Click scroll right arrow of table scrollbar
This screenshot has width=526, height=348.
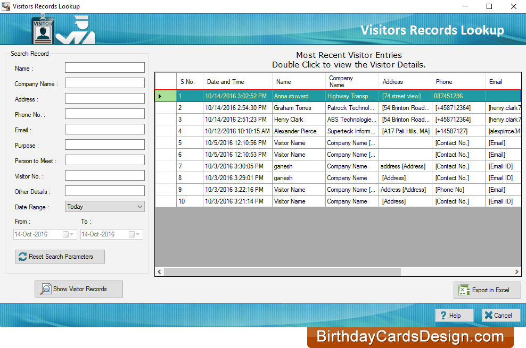click(x=516, y=271)
